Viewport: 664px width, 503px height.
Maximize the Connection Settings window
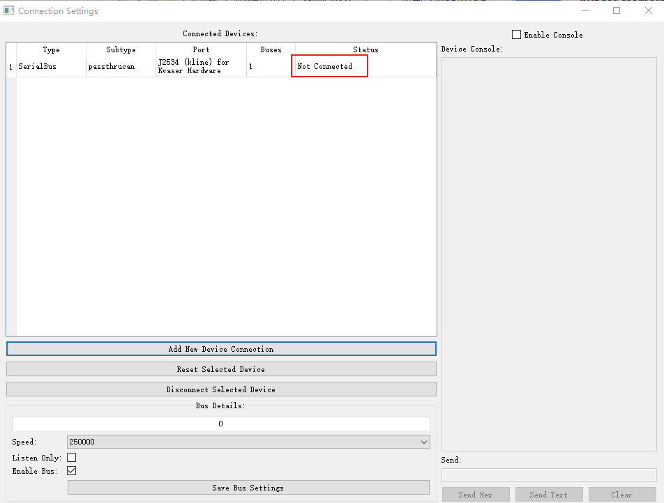pyautogui.click(x=617, y=10)
